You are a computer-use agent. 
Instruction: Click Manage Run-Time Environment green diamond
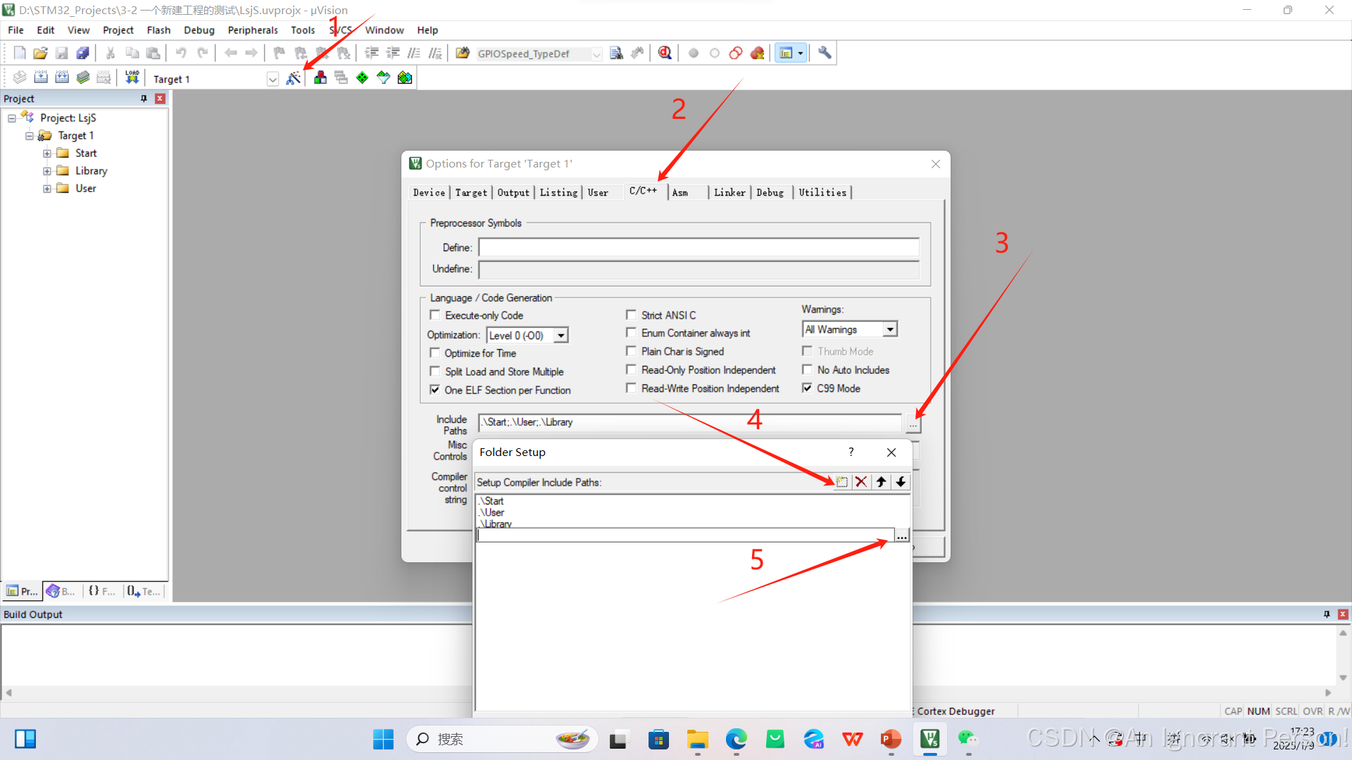click(362, 78)
